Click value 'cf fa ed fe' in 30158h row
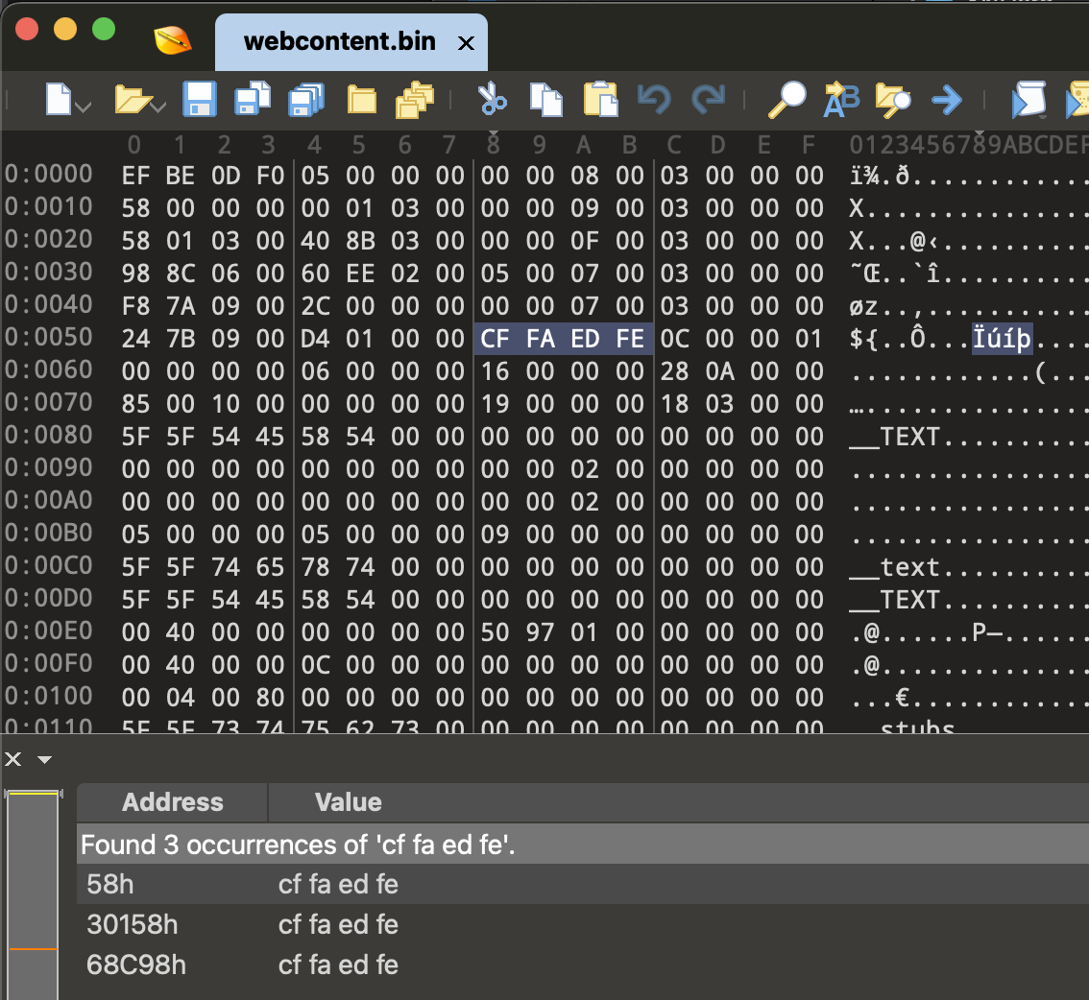This screenshot has height=1000, width=1089. 338,924
